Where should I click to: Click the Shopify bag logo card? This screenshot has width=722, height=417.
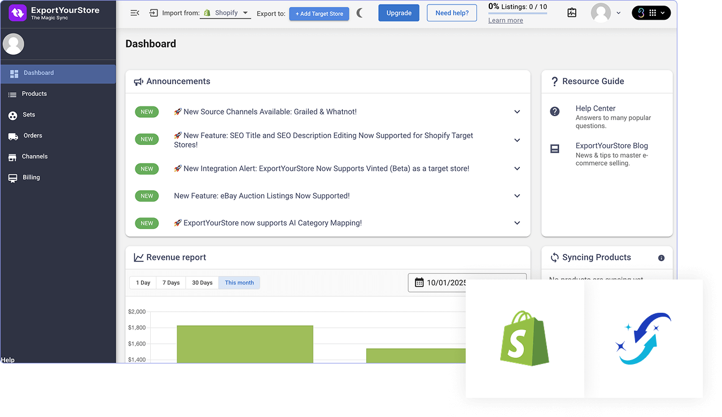point(525,338)
